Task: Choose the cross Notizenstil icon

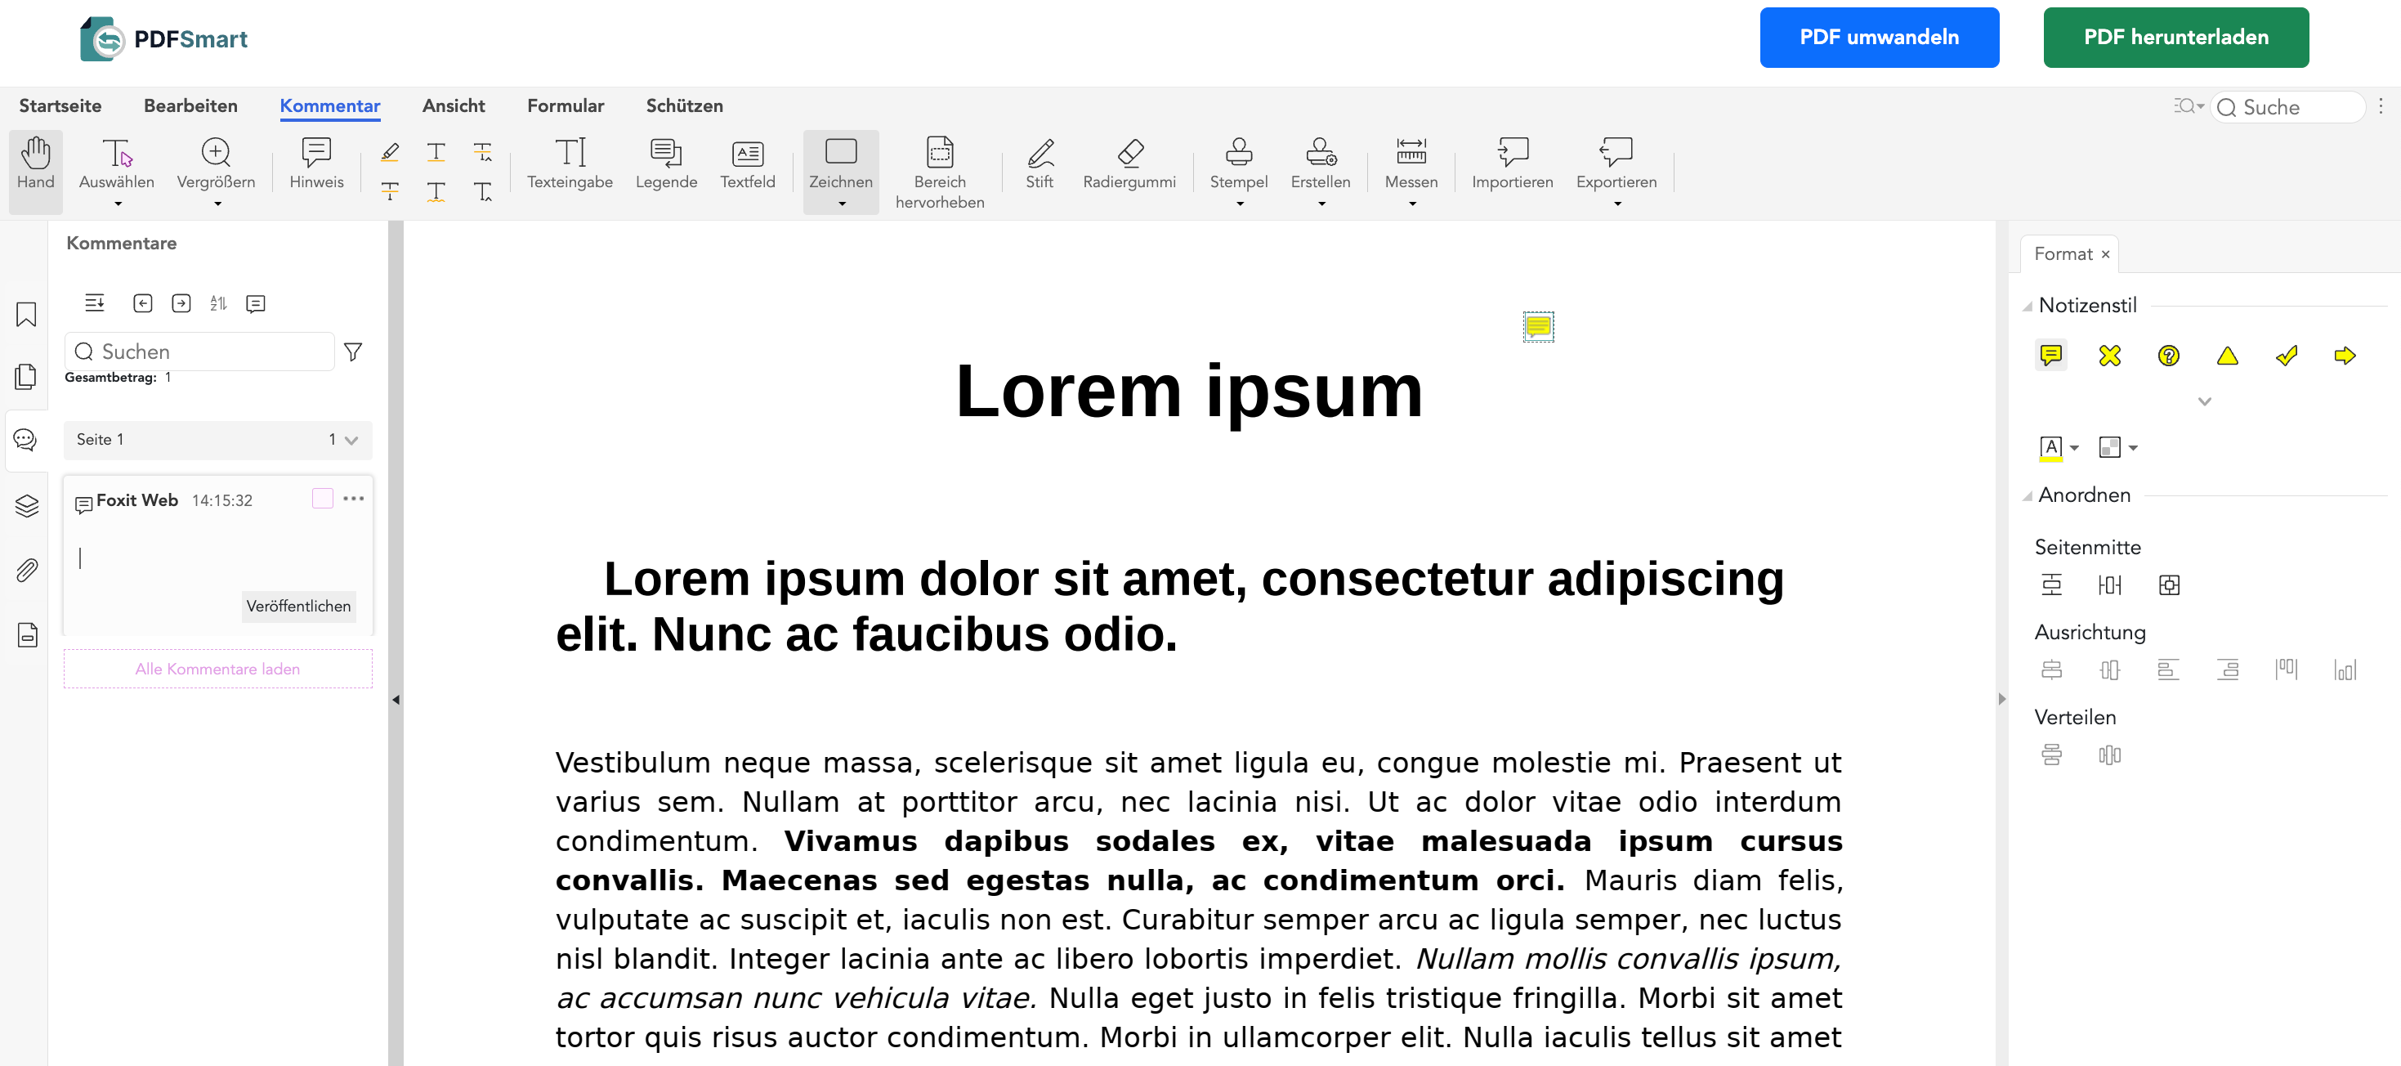Action: (x=2109, y=356)
